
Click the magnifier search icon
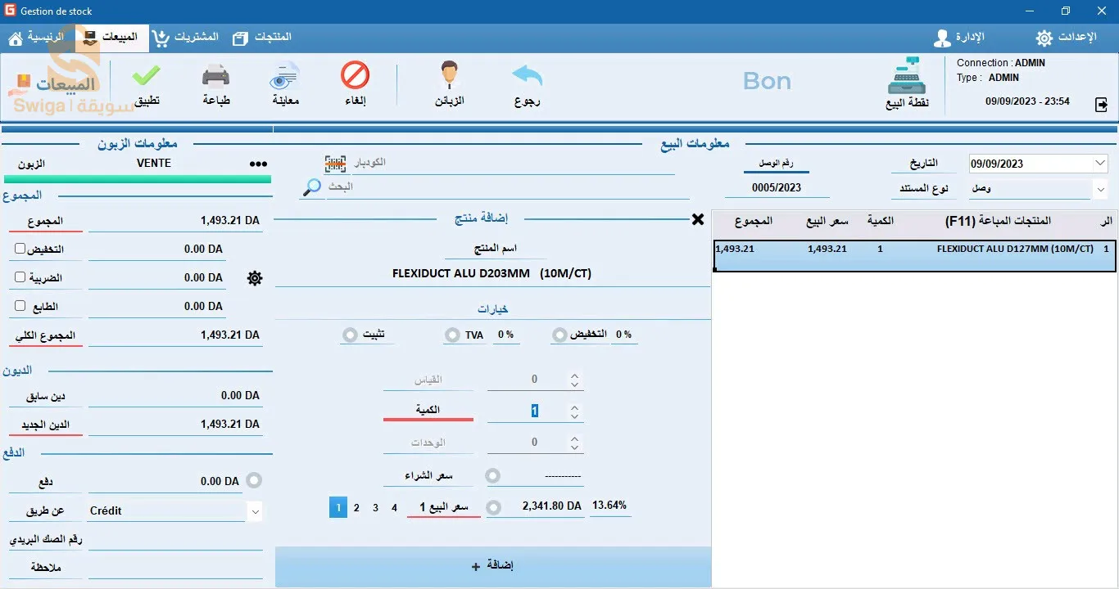312,187
